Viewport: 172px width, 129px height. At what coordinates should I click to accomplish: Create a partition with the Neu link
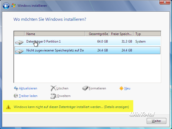[127, 88]
